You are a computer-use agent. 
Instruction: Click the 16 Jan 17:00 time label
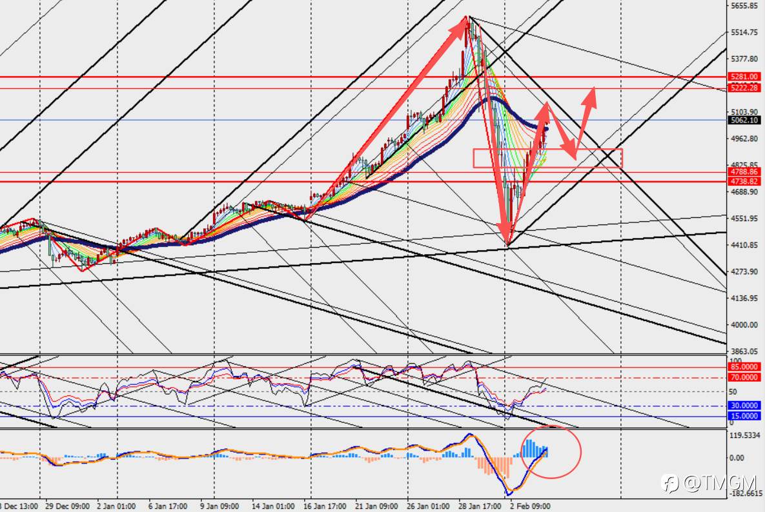tap(325, 507)
